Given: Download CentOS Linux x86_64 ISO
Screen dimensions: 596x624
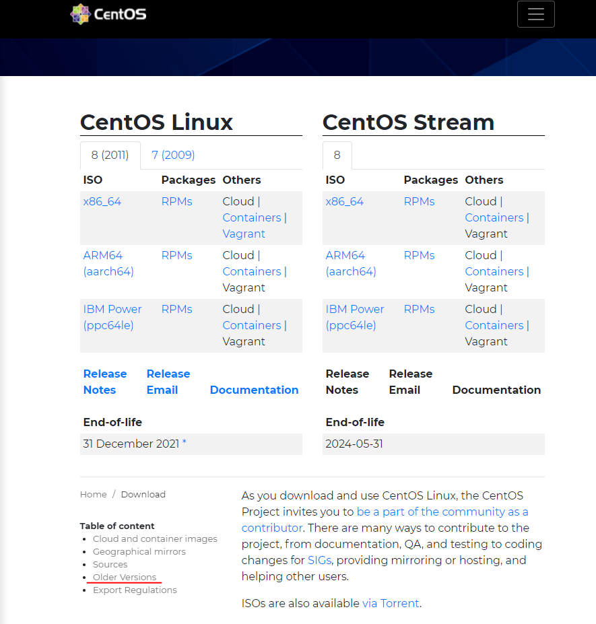Looking at the screenshot, I should [102, 201].
